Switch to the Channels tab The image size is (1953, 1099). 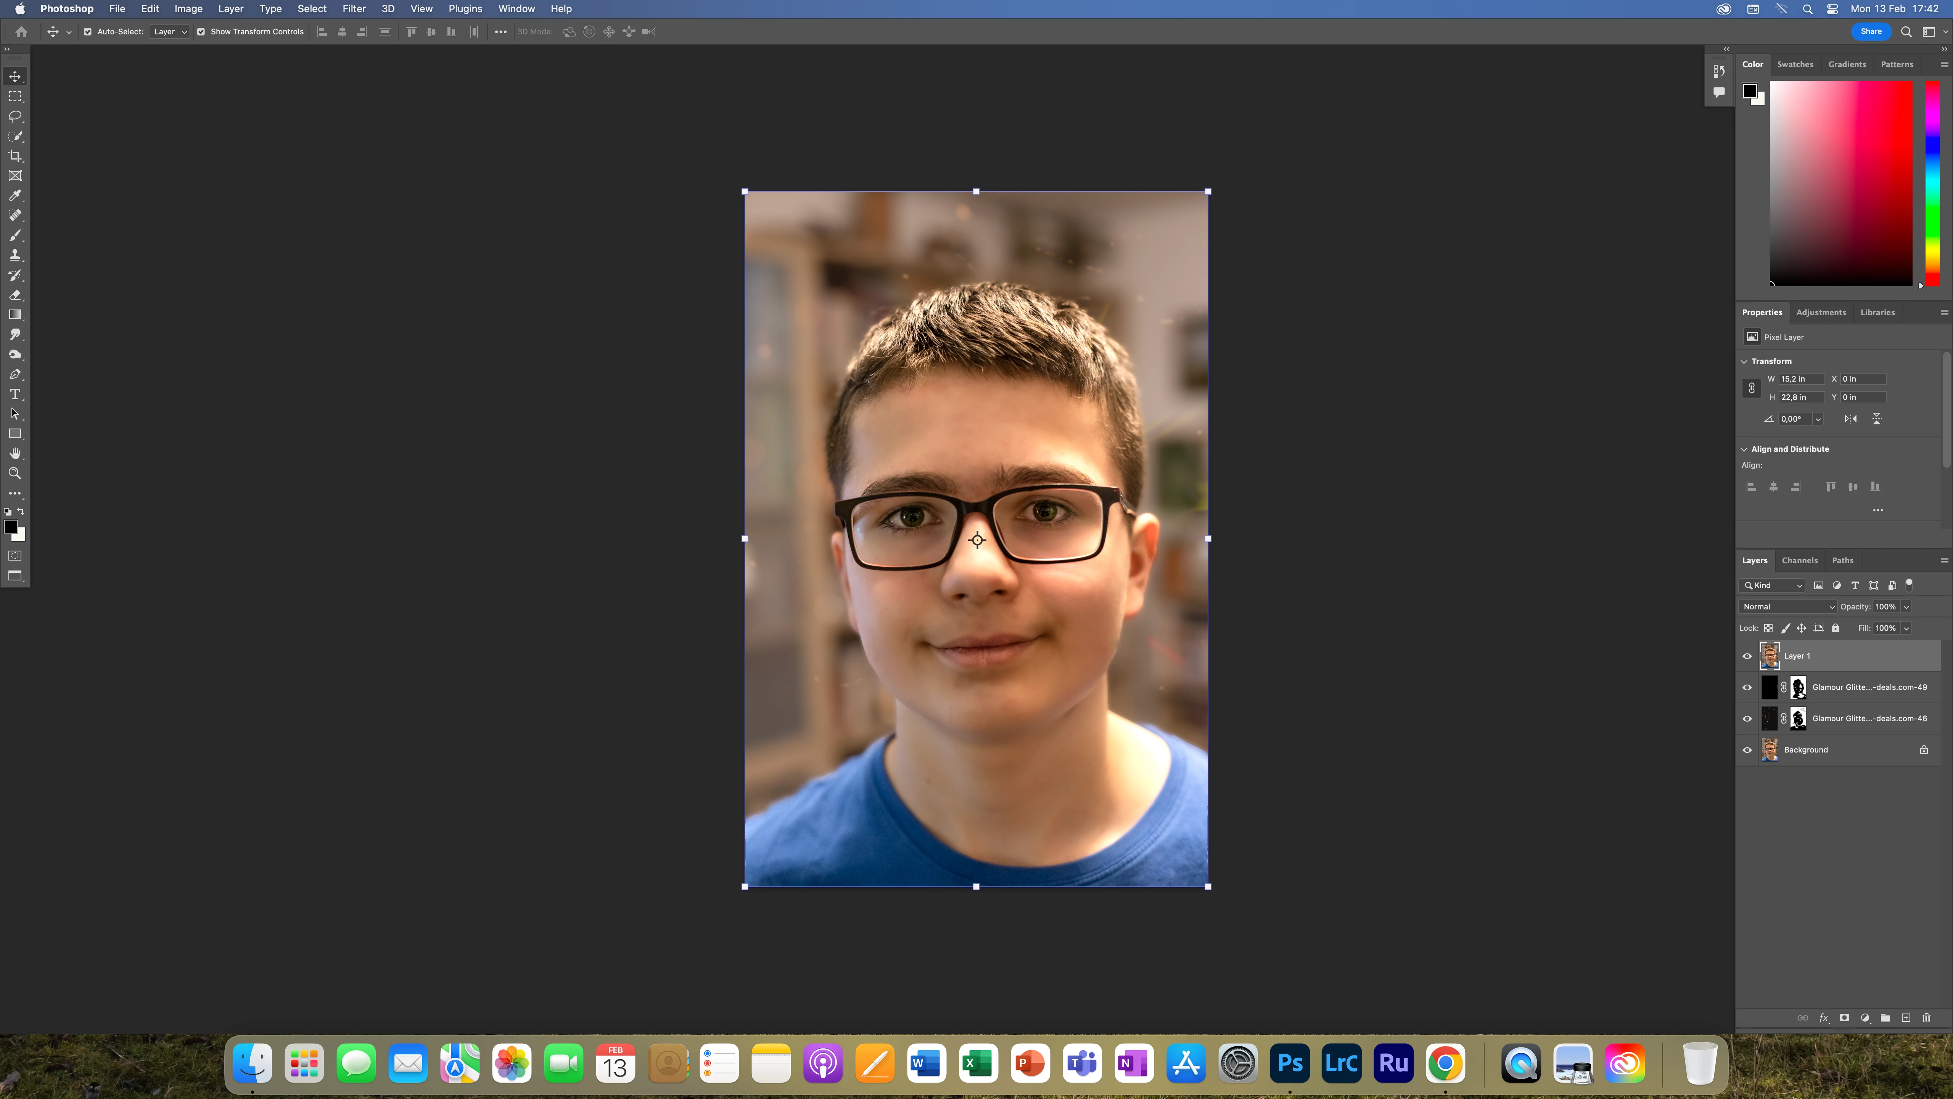(1799, 561)
